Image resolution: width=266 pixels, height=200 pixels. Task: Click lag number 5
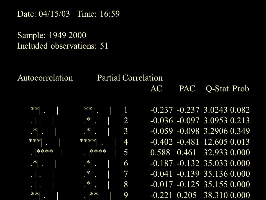tap(126, 152)
